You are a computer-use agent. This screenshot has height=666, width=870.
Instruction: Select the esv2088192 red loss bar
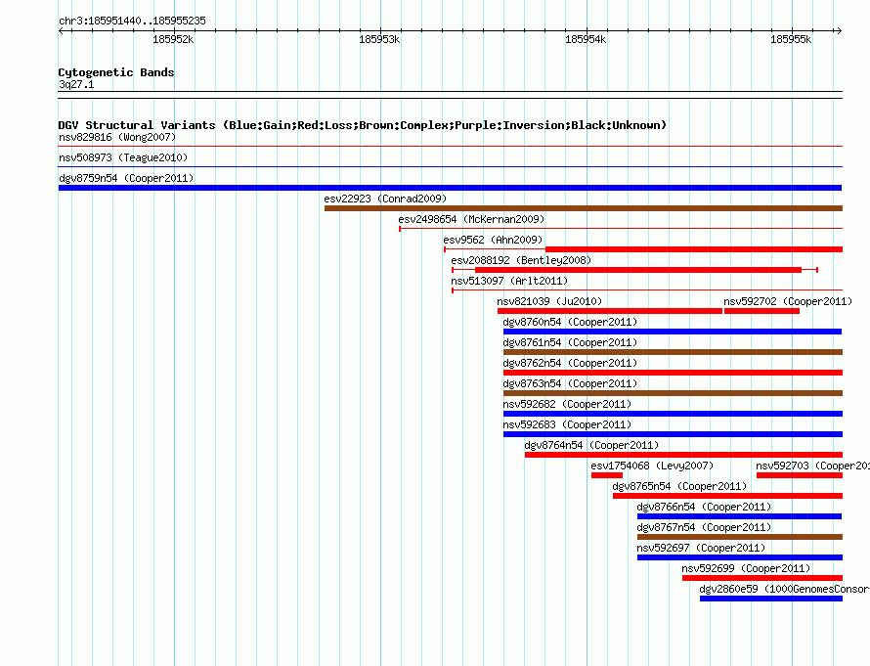click(638, 270)
